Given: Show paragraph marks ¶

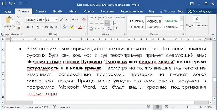Looking at the screenshot, I should [117, 29].
